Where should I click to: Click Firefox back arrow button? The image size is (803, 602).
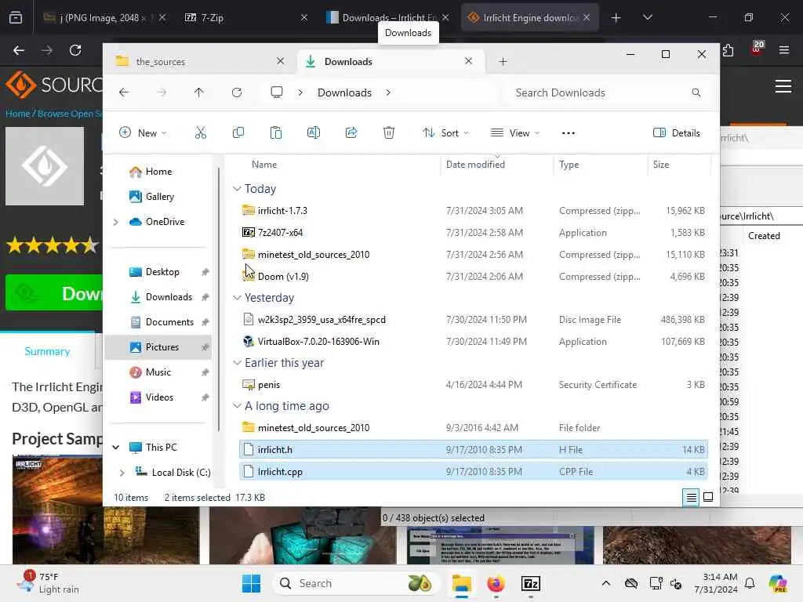point(19,50)
